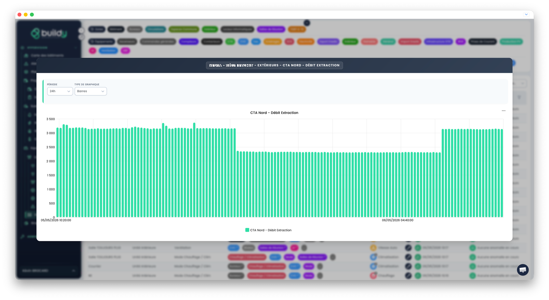
Task: Click the dark circular icon above tag rows
Action: point(307,23)
